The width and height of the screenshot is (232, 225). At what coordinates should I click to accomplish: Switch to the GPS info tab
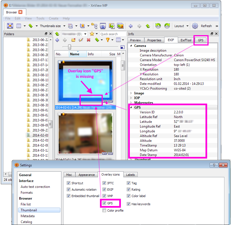pos(201,40)
